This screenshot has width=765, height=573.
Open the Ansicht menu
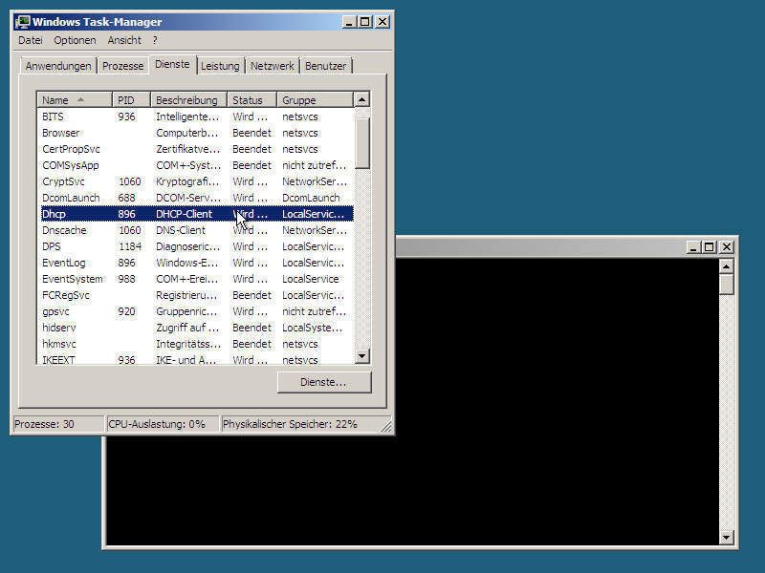click(124, 40)
